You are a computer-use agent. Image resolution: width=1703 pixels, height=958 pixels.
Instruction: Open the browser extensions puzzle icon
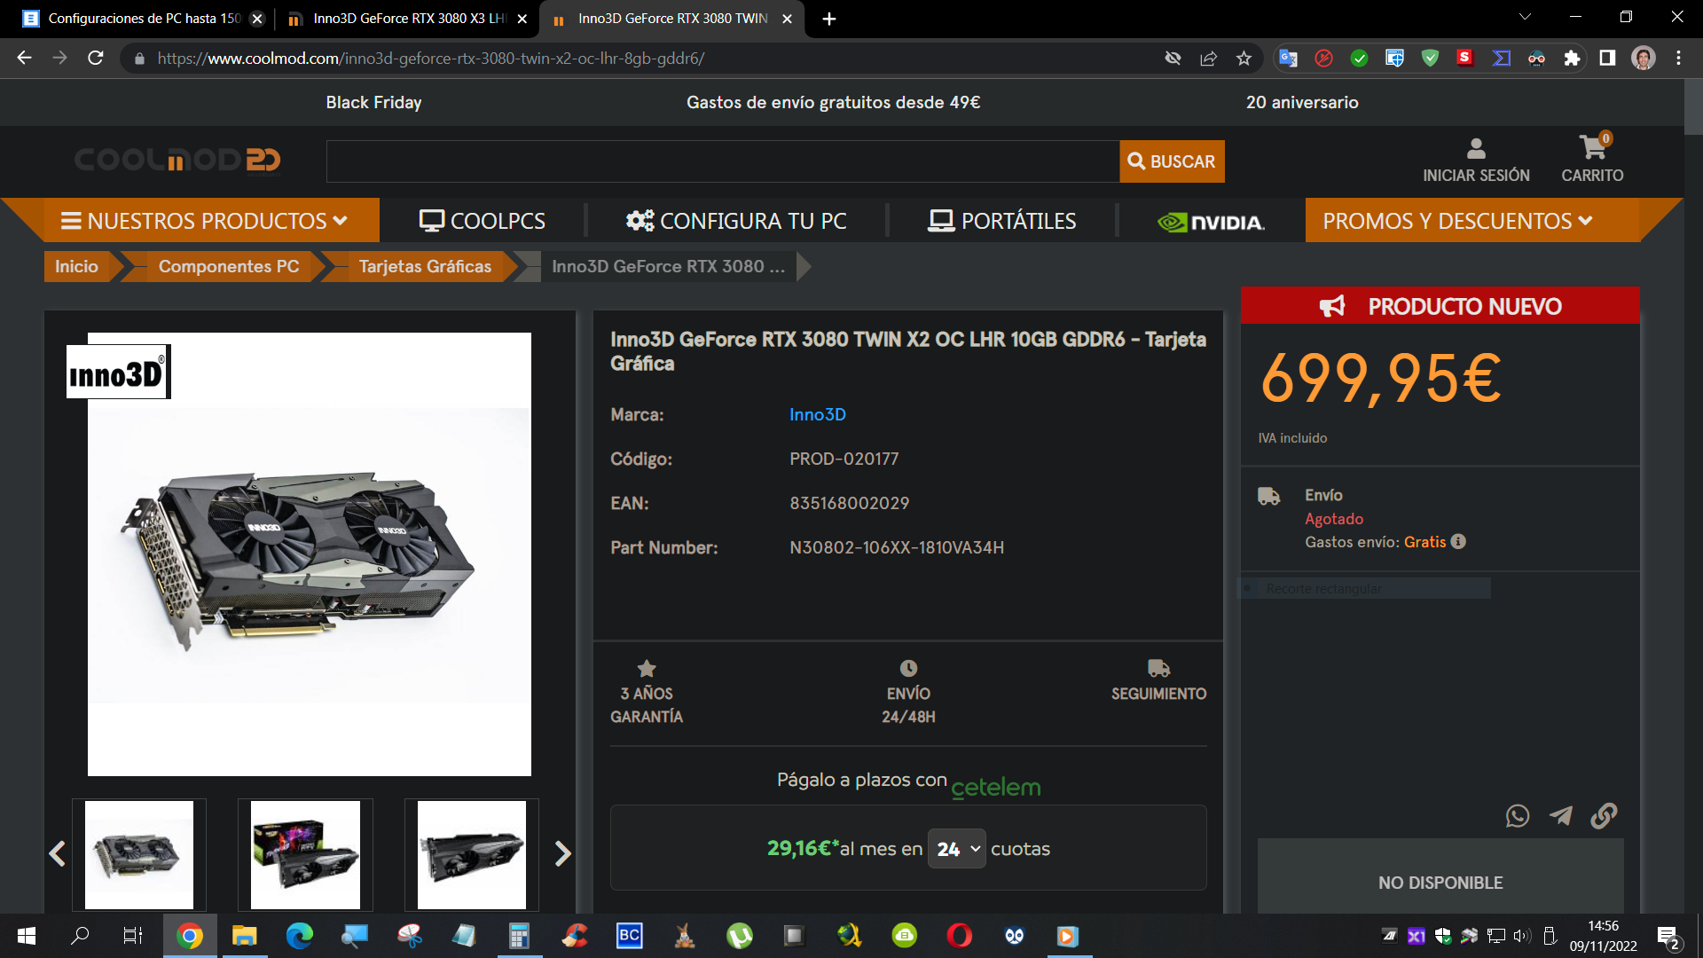[x=1572, y=59]
